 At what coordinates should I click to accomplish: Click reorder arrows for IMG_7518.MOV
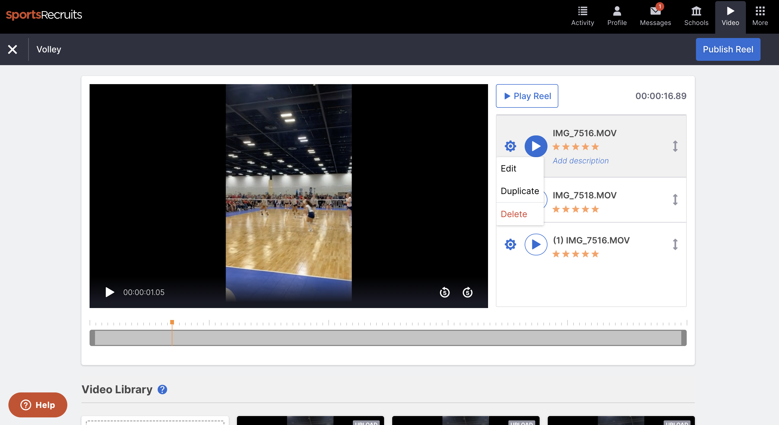pyautogui.click(x=675, y=200)
